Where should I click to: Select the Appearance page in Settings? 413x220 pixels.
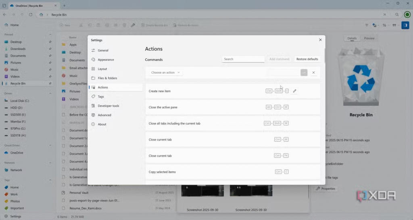[106, 60]
